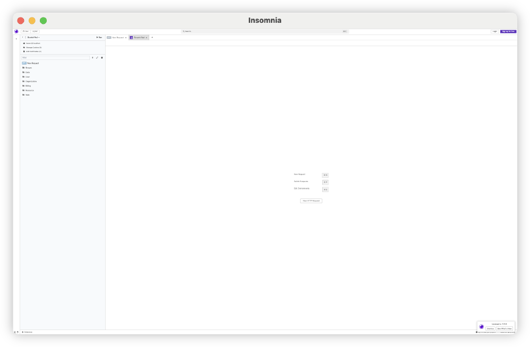Open Preferences in the status bar
Screen dimensions: 530x347
(28, 332)
